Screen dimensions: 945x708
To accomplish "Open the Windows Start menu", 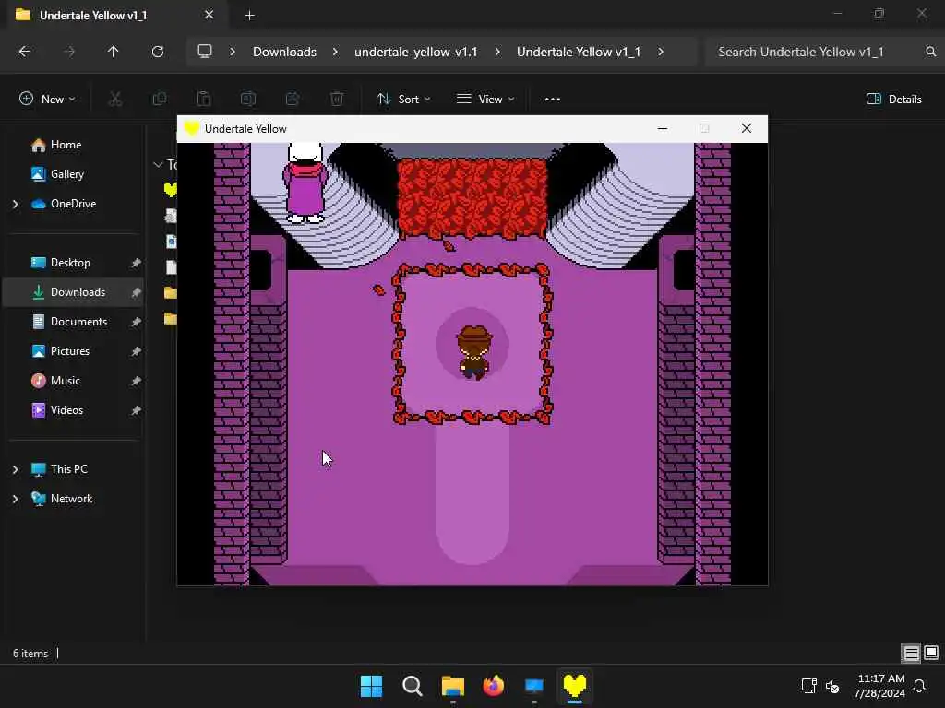I will pos(371,686).
